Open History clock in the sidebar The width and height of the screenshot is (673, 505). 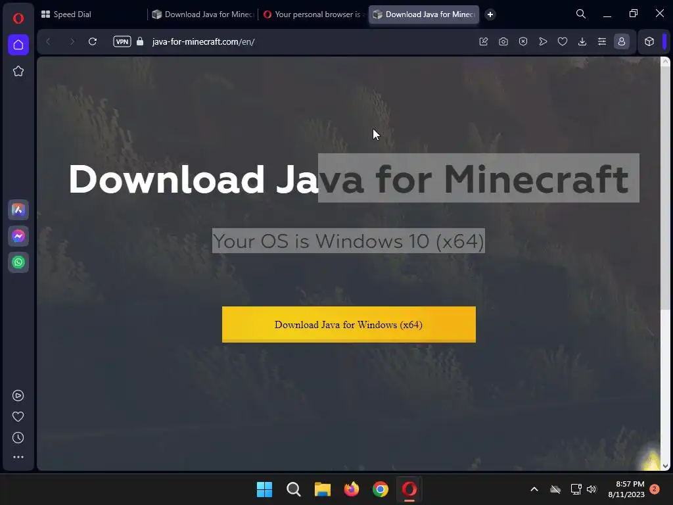(x=18, y=437)
